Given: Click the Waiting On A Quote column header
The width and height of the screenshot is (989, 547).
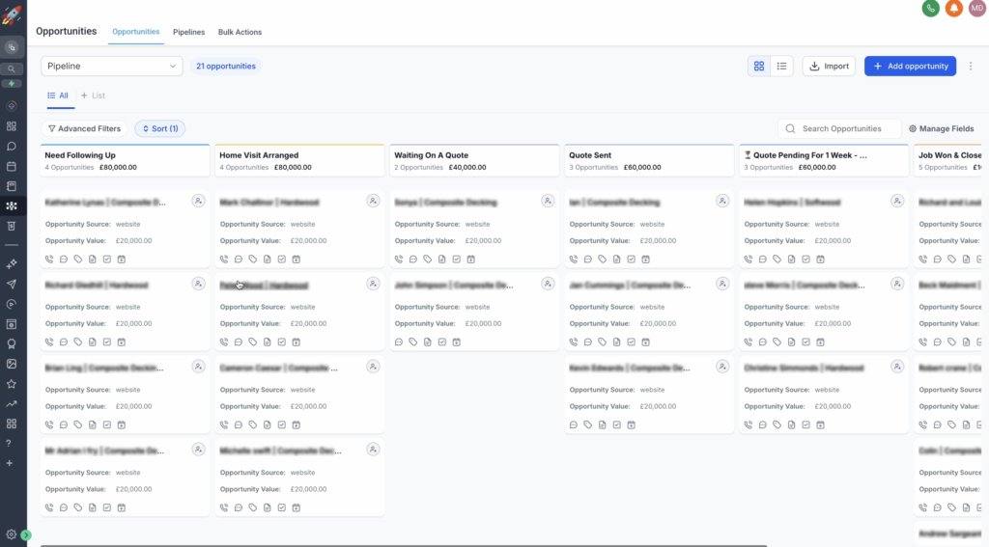Looking at the screenshot, I should coord(474,161).
